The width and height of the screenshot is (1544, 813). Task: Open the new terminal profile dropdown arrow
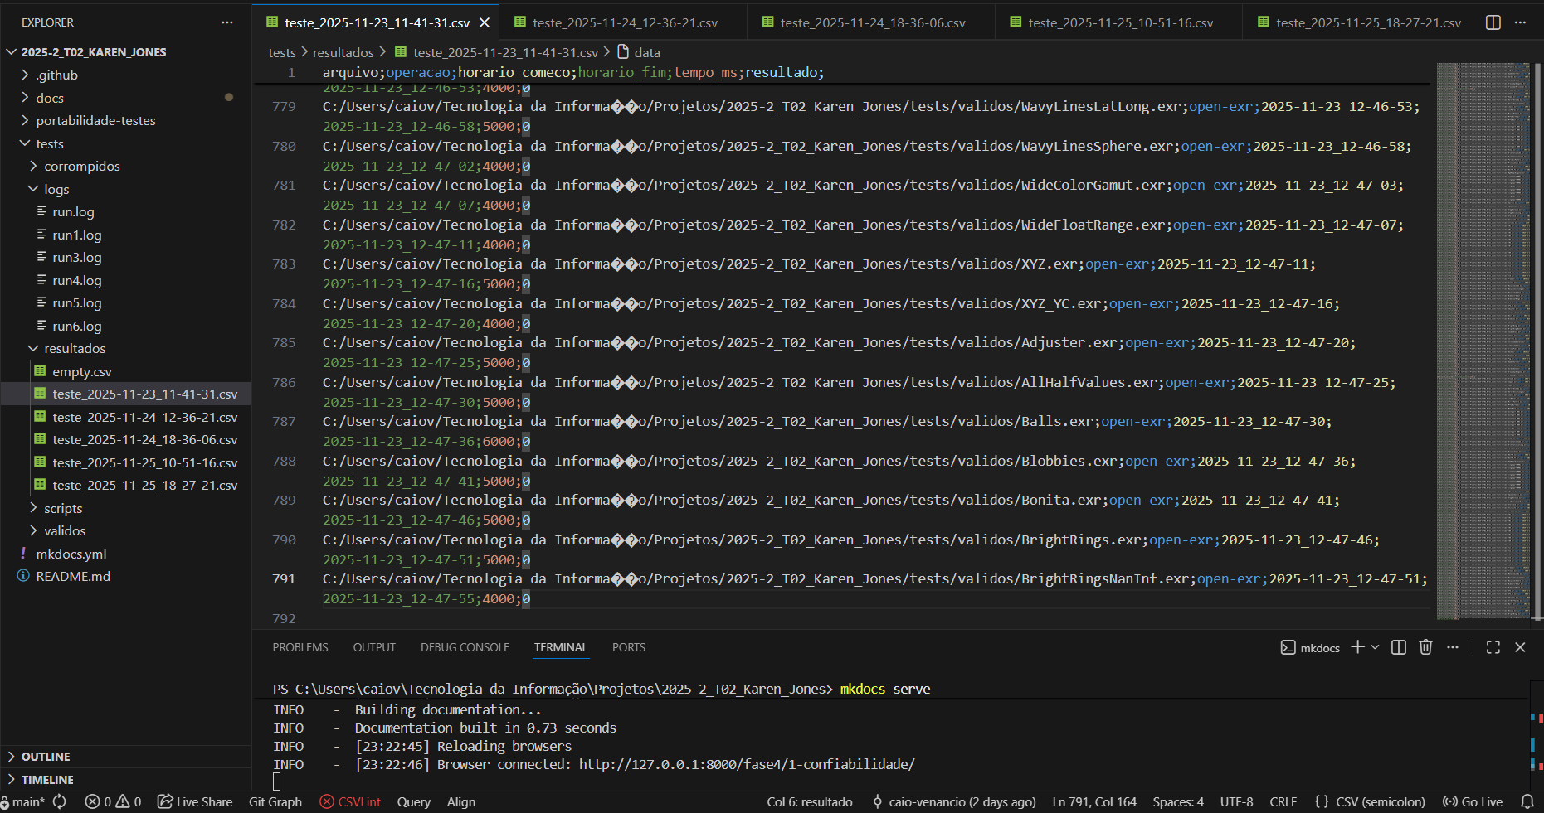point(1376,647)
